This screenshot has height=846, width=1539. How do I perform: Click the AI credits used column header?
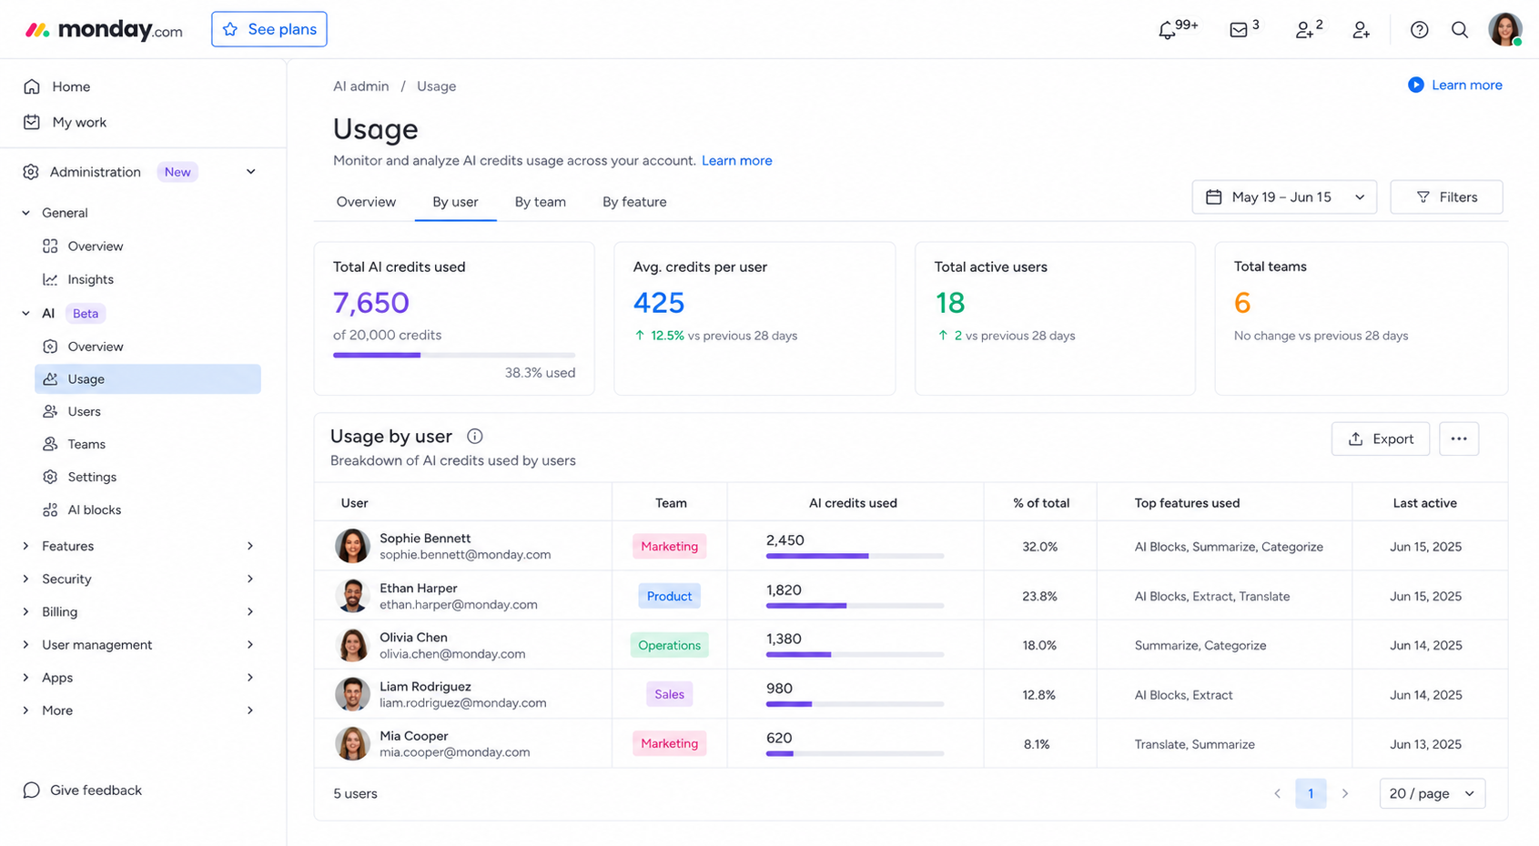click(853, 503)
